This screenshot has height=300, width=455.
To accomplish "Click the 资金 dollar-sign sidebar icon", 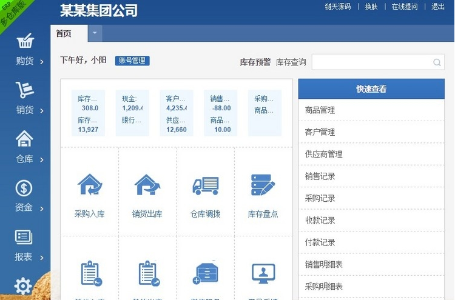I will coord(24,188).
